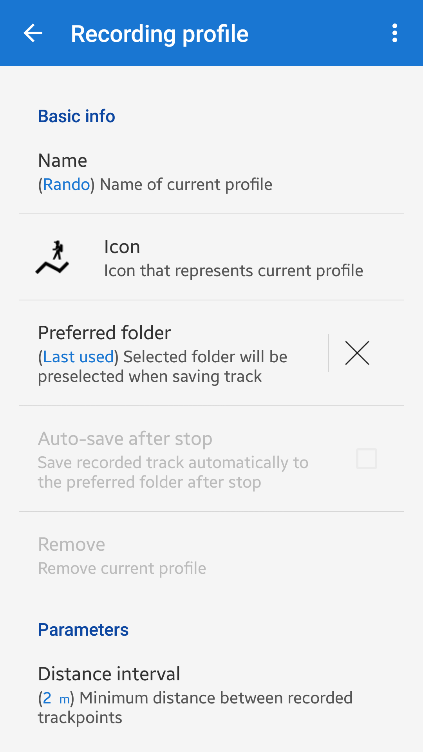Image resolution: width=423 pixels, height=752 pixels.
Task: Open the Distance interval setting
Action: coord(109,674)
